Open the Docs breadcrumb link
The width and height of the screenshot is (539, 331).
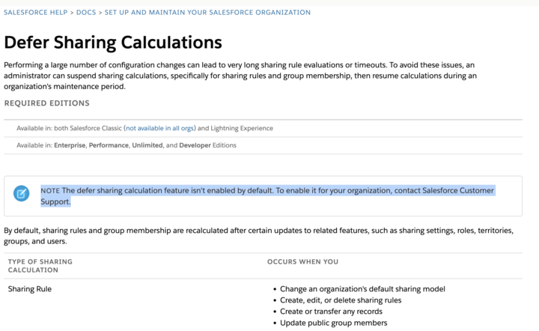86,13
